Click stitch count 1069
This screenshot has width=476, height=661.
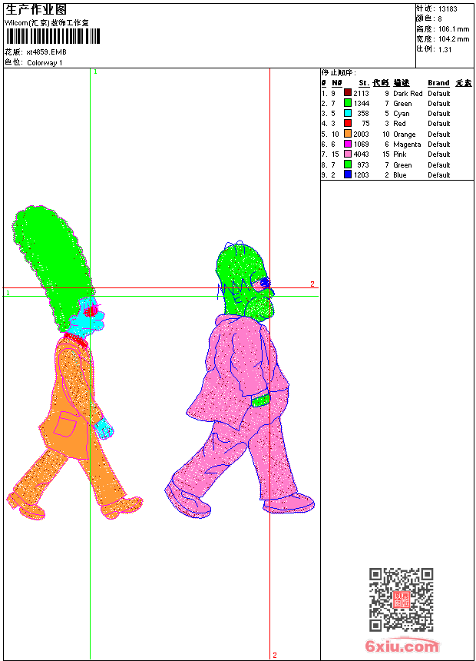pos(362,144)
